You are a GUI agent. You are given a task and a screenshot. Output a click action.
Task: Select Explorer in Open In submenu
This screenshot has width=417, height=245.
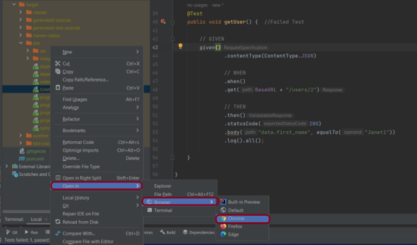click(x=180, y=186)
